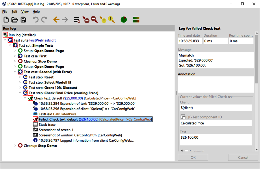The width and height of the screenshot is (260, 169).
Task: Open the File menu
Action: (x=5, y=12)
